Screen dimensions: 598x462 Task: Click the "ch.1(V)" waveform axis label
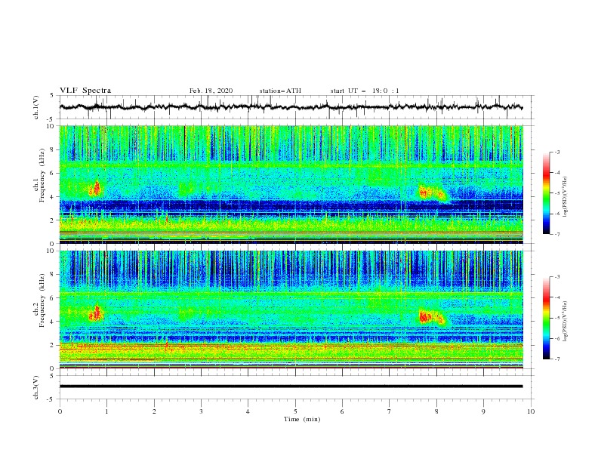(x=36, y=107)
